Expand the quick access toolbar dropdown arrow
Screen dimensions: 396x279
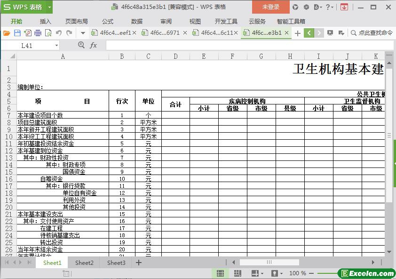(x=83, y=33)
